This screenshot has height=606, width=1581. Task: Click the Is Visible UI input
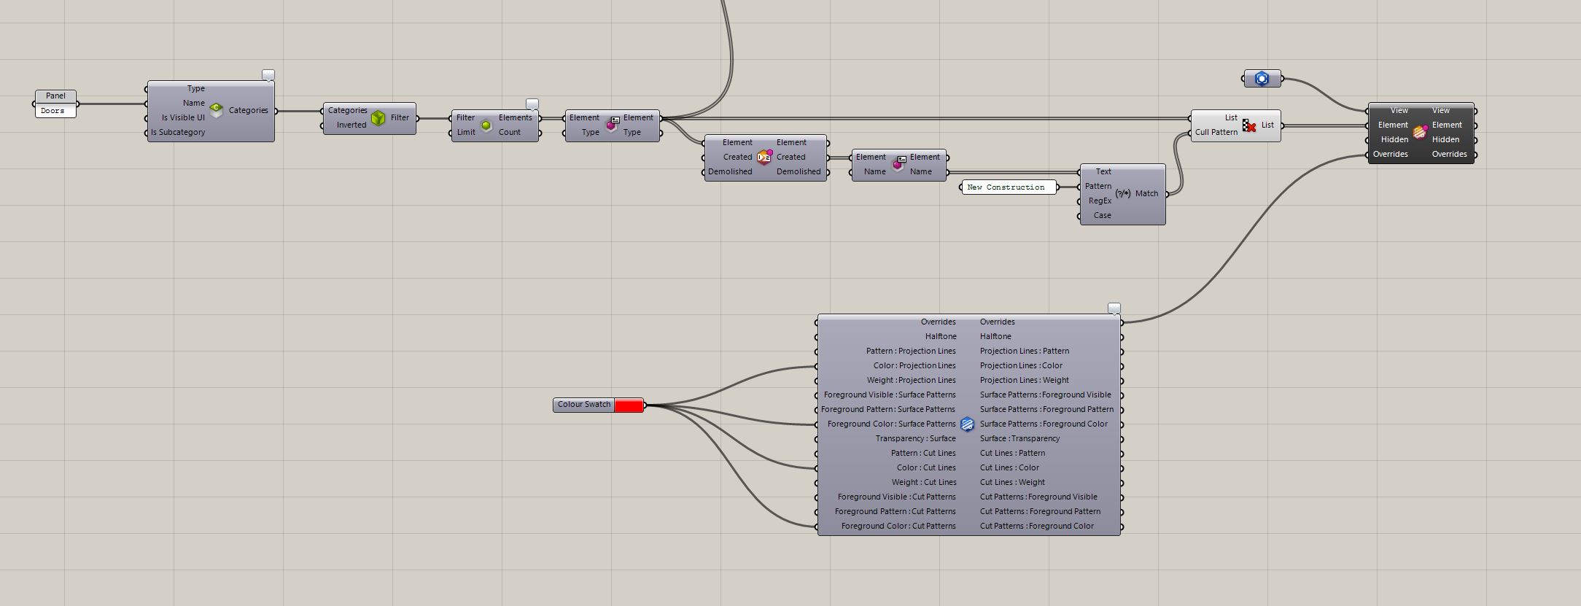[x=183, y=117]
